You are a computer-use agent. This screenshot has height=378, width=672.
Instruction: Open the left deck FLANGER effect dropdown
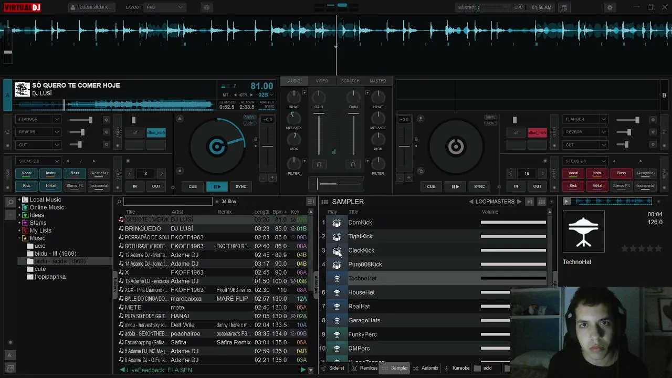pyautogui.click(x=38, y=119)
